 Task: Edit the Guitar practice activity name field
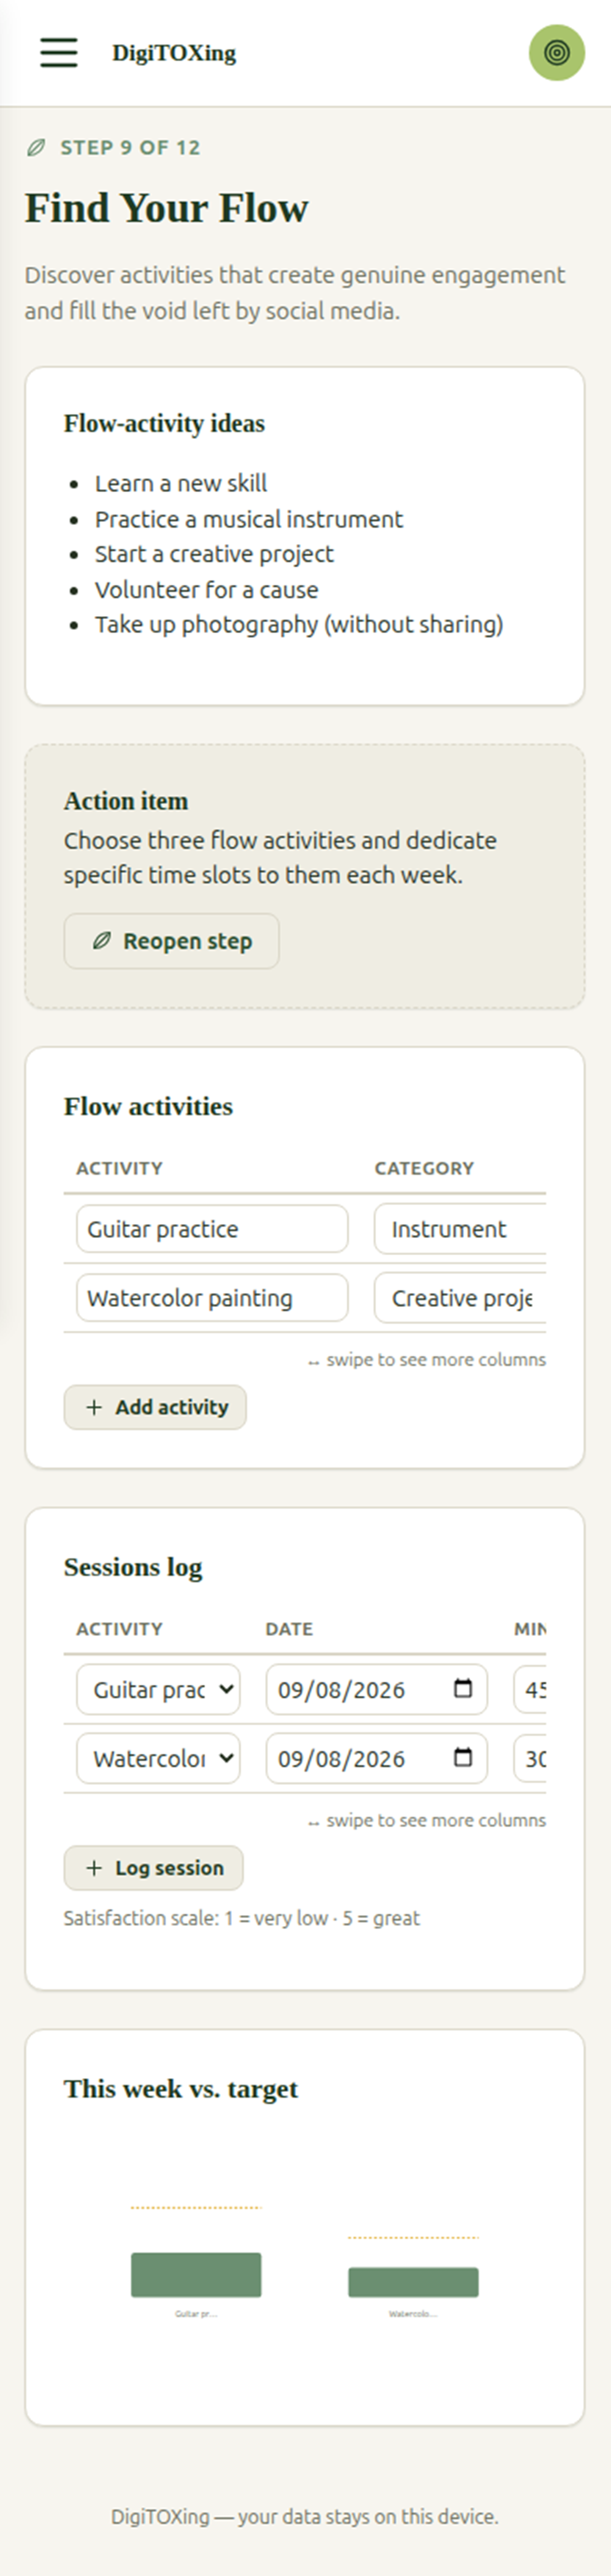(212, 1229)
